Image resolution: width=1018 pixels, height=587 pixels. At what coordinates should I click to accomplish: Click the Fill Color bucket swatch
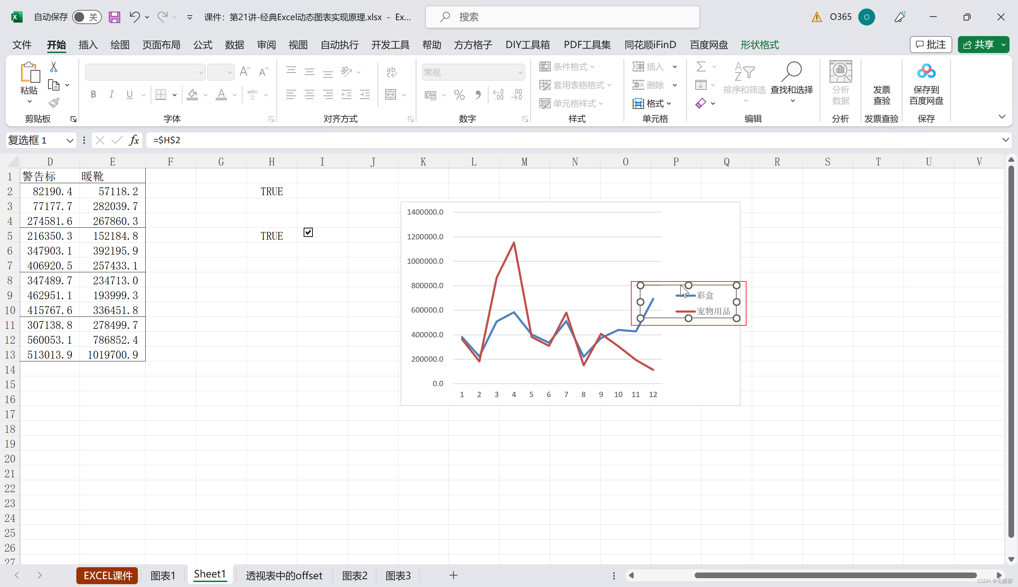pyautogui.click(x=192, y=95)
